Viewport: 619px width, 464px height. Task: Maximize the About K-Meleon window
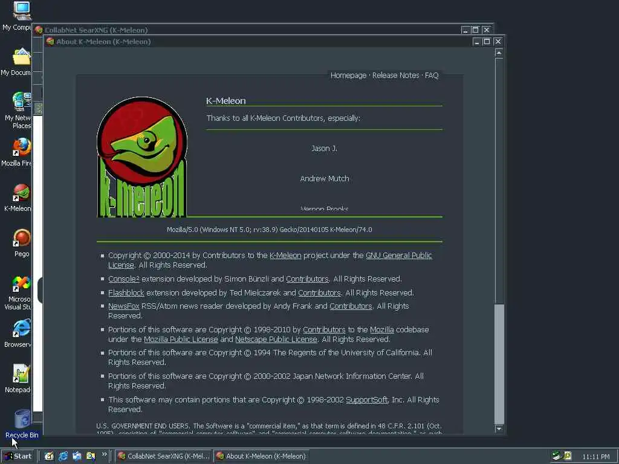click(487, 42)
